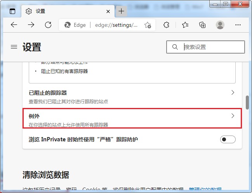Screen dimensions: 252x193
Task: Expand chevron for 已阻止的跟踪器
Action: point(233,92)
